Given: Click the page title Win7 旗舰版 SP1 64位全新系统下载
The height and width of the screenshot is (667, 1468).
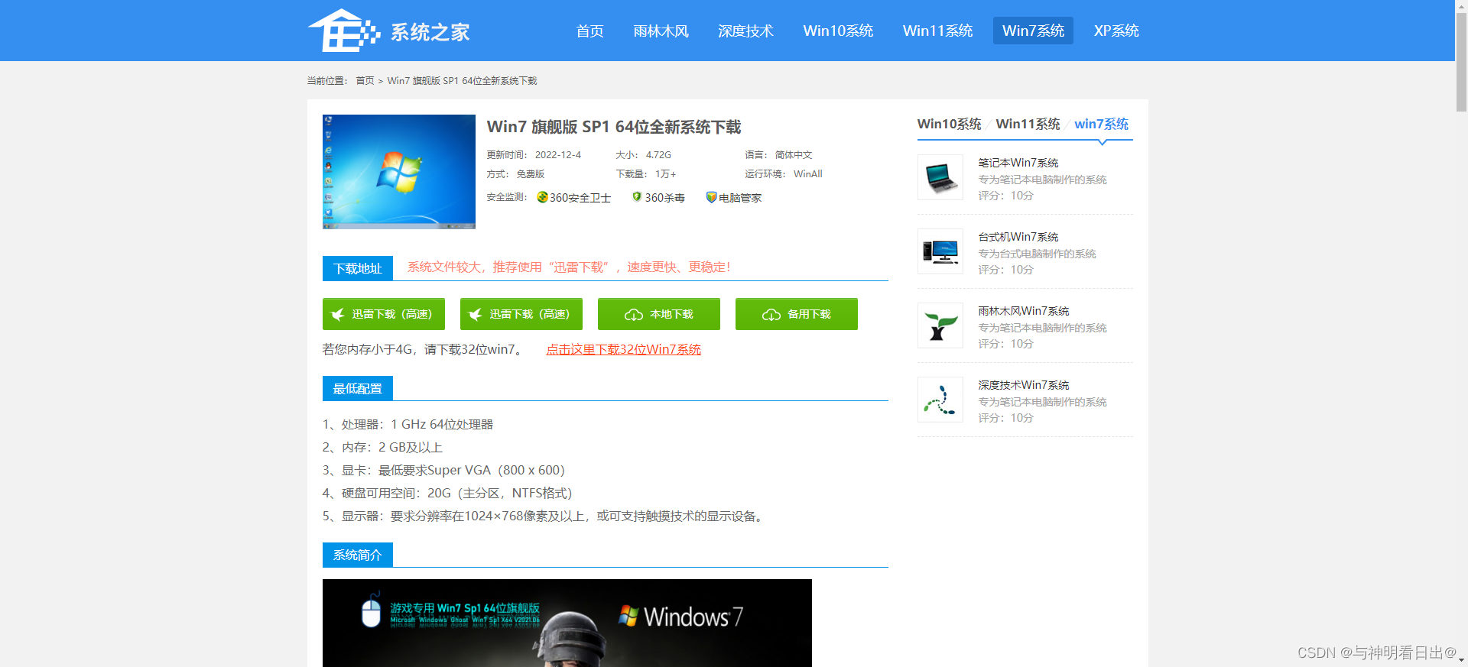Looking at the screenshot, I should (x=614, y=127).
